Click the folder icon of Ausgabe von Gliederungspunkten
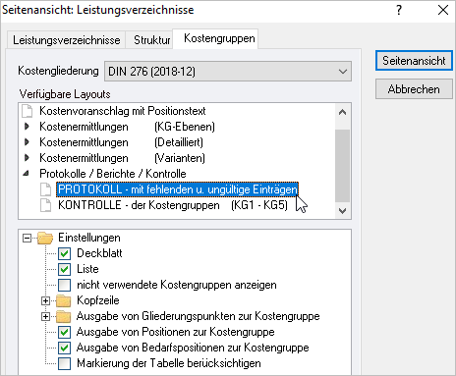456x376 pixels. click(64, 316)
